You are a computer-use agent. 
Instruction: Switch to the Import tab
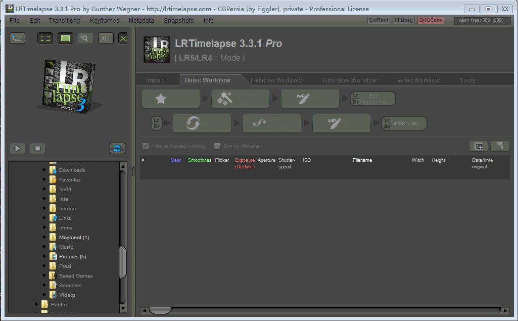pos(155,80)
